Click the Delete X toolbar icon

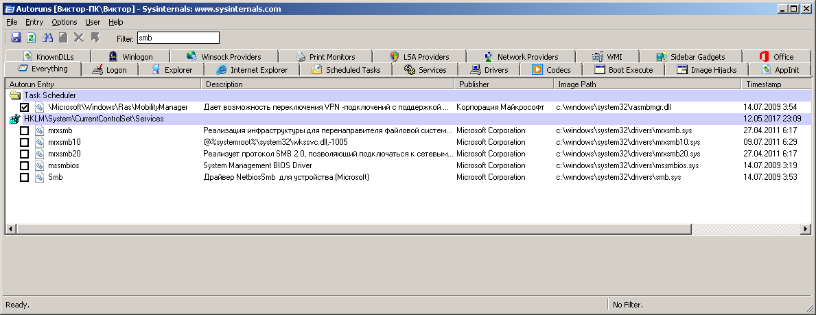coord(79,38)
